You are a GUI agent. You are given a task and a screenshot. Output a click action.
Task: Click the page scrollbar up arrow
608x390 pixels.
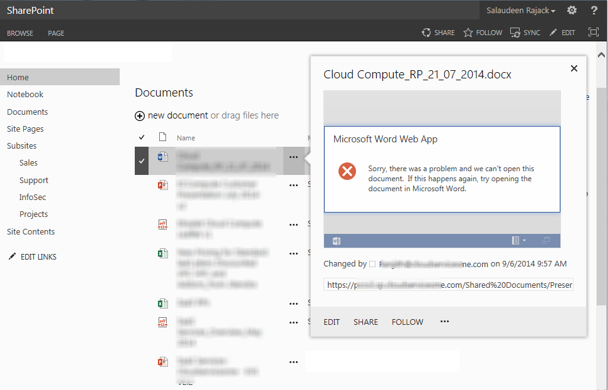coord(601,55)
